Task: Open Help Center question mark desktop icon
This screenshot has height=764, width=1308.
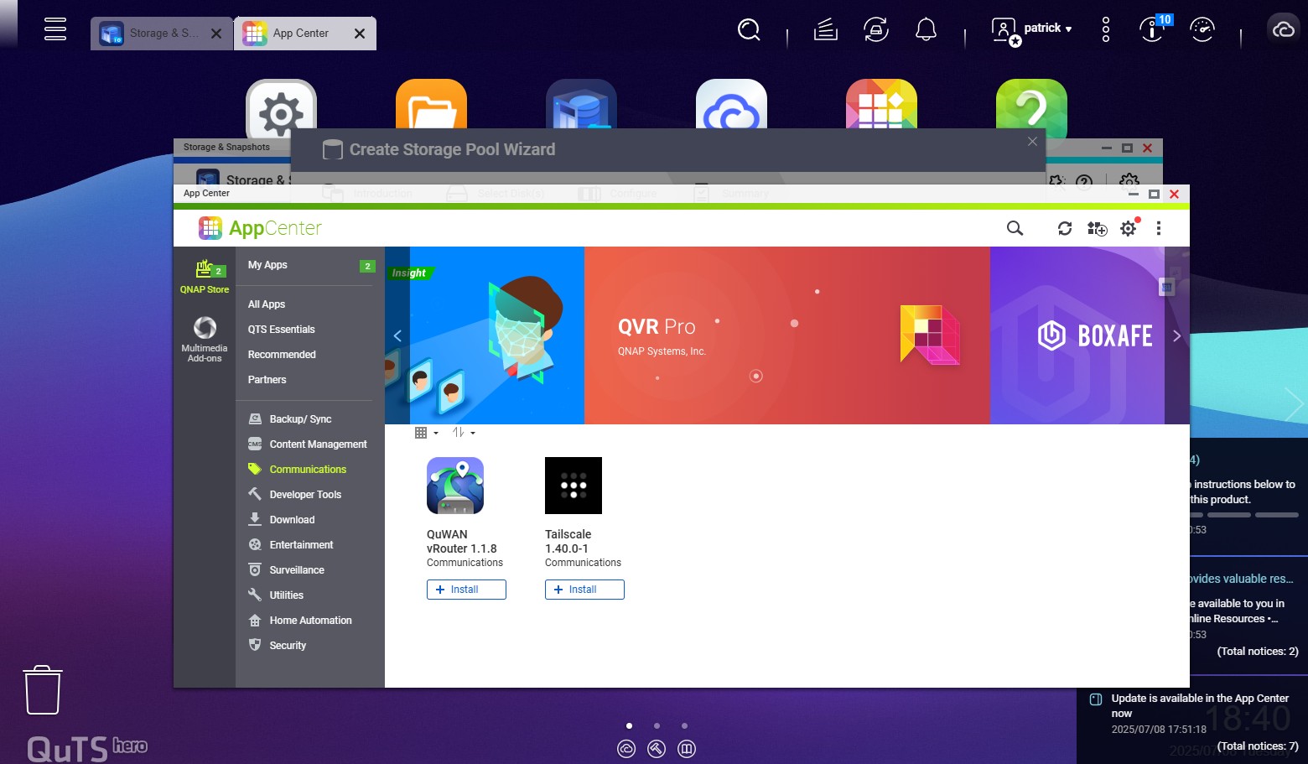Action: [x=1031, y=109]
